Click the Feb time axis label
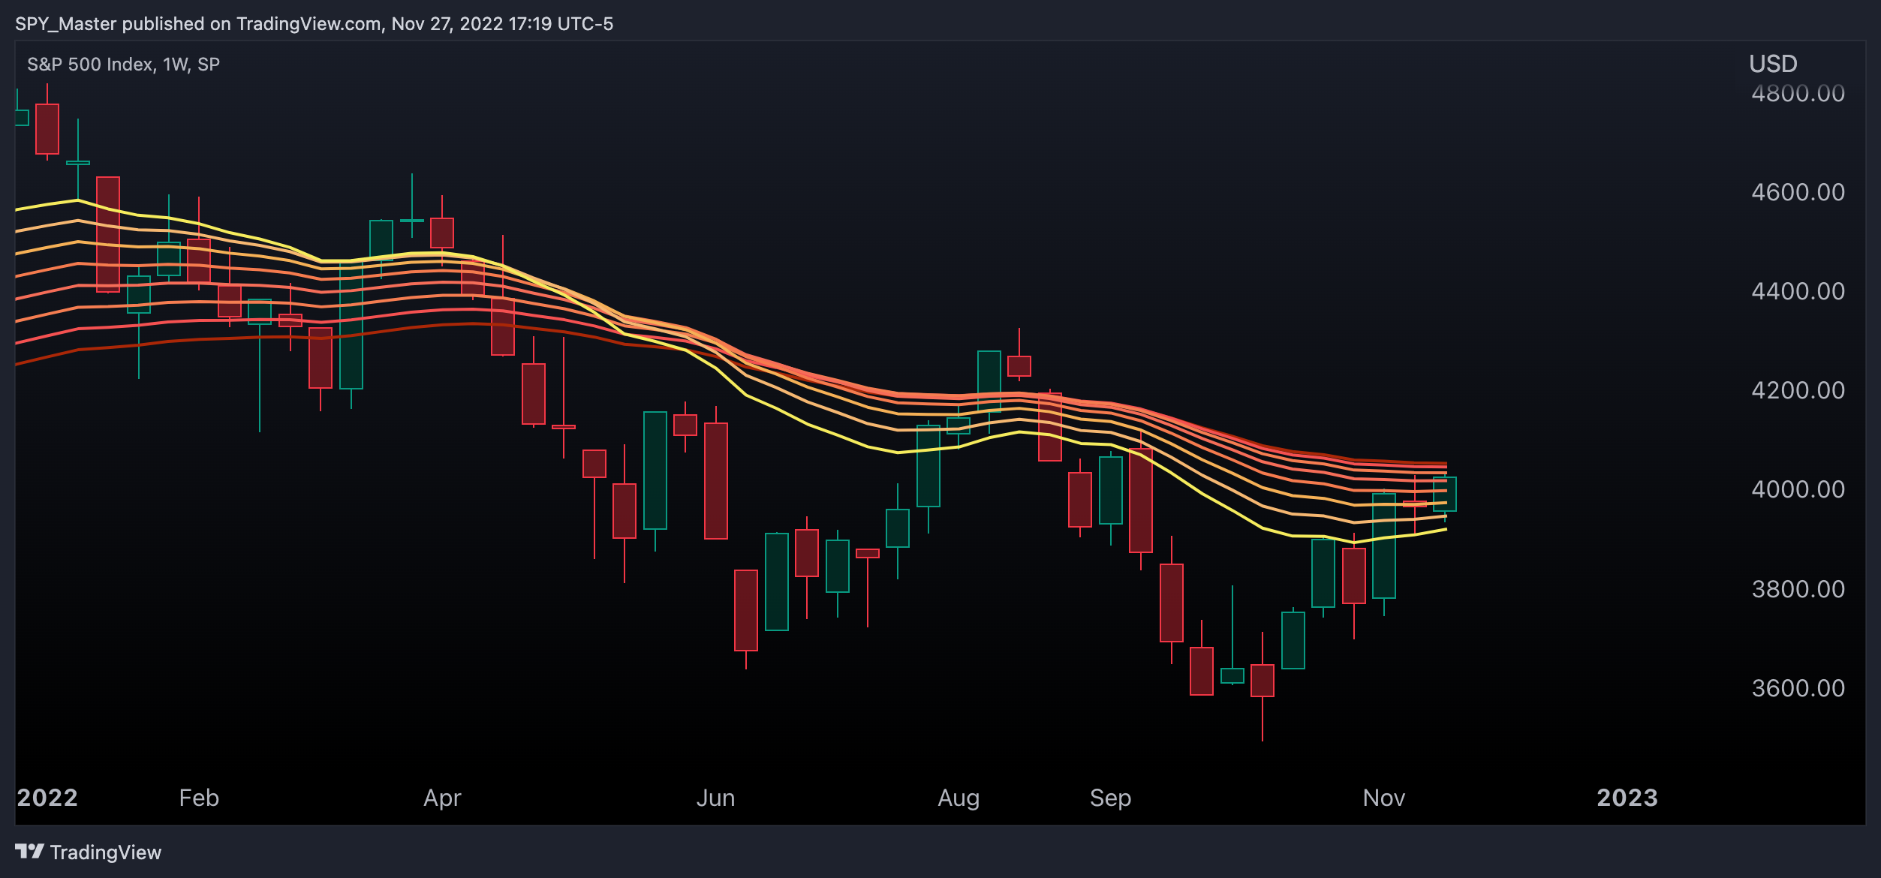Image resolution: width=1881 pixels, height=878 pixels. tap(199, 798)
